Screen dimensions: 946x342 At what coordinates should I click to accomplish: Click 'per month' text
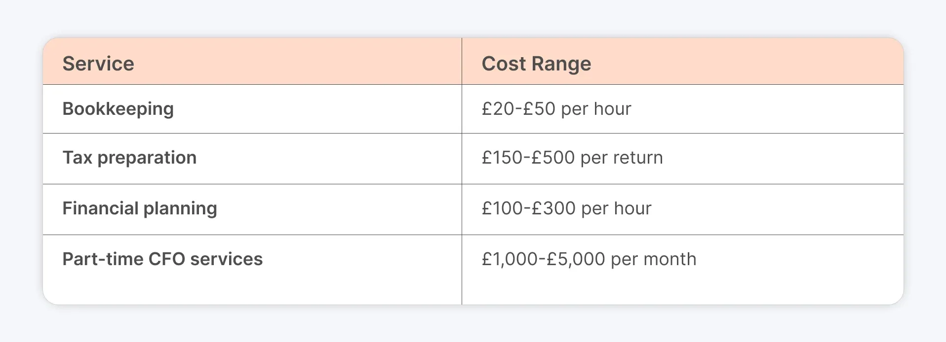click(654, 260)
